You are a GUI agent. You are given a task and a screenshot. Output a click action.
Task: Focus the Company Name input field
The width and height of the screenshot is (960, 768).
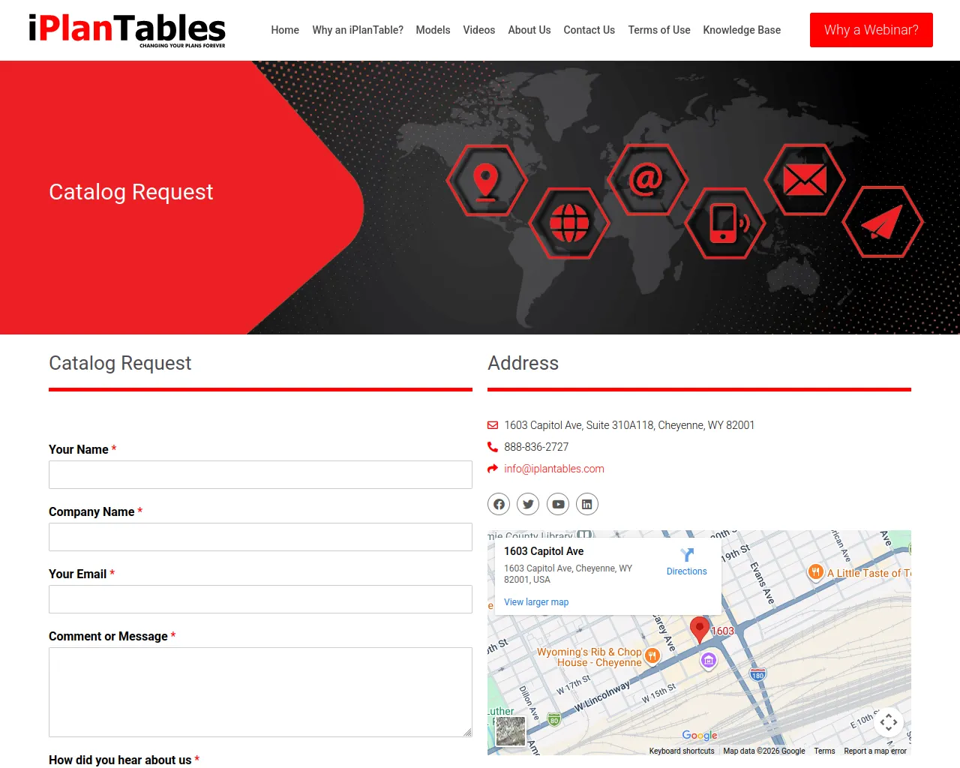260,537
